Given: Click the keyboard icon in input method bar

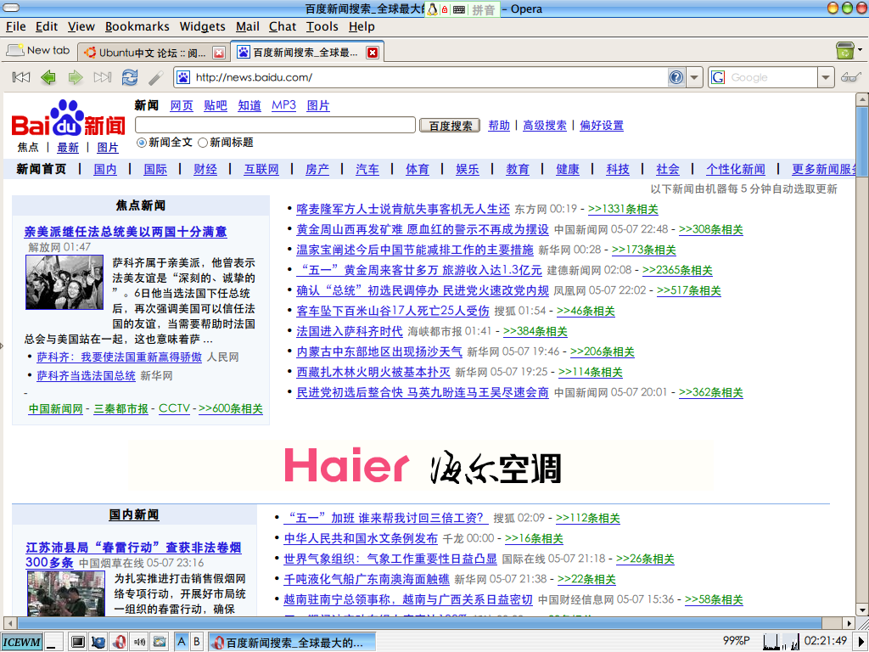Looking at the screenshot, I should 459,9.
